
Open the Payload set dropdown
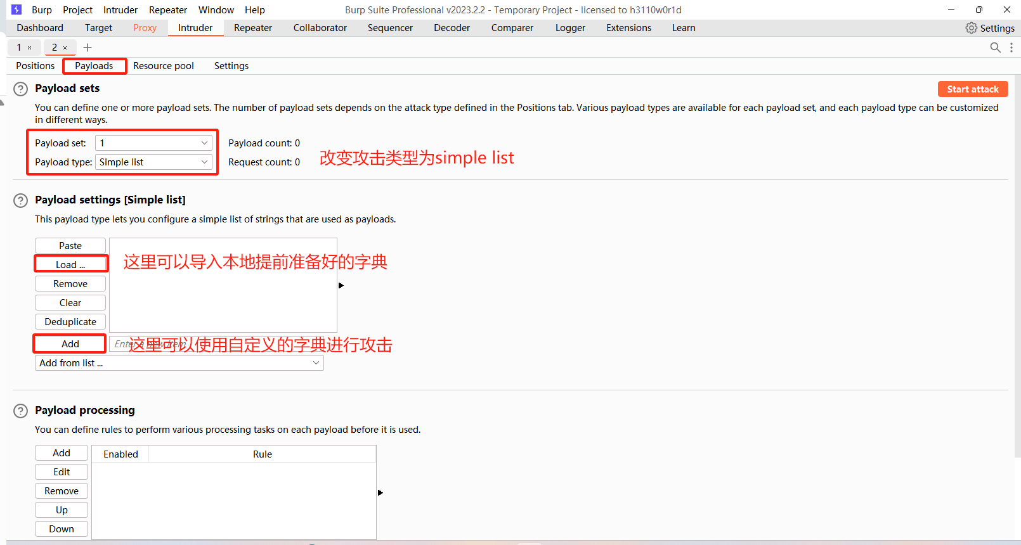pos(153,143)
